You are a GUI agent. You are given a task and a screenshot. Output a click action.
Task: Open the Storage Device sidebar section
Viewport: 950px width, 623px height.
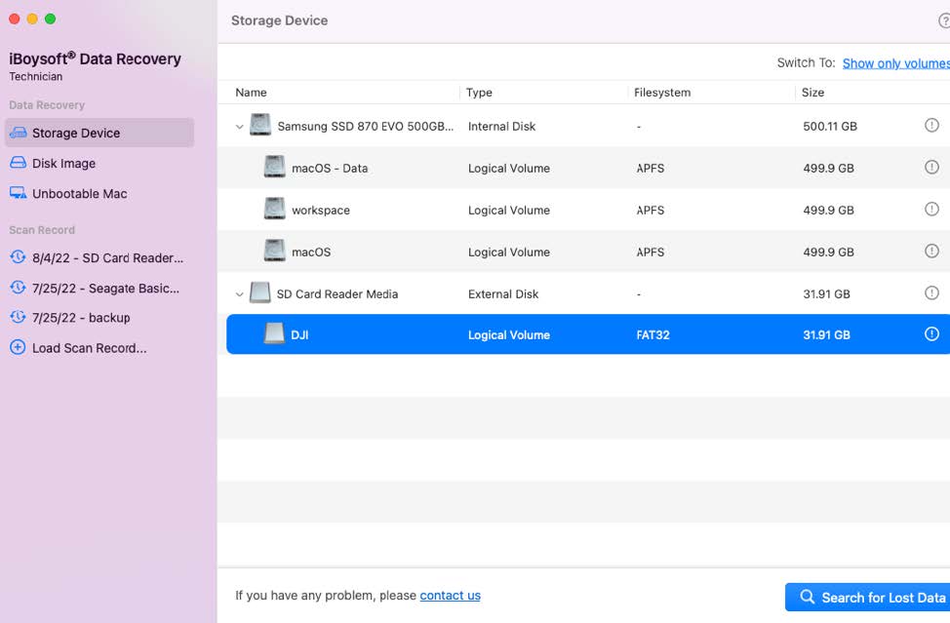78,132
